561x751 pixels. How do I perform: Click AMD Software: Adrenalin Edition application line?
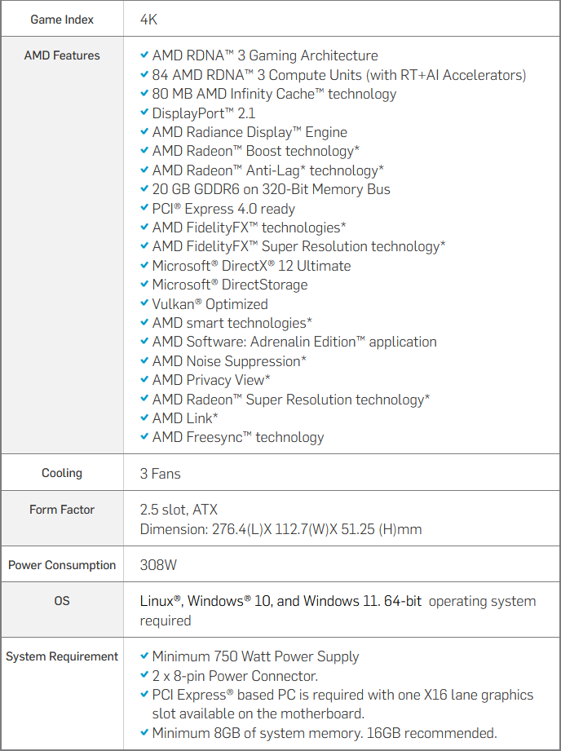294,342
